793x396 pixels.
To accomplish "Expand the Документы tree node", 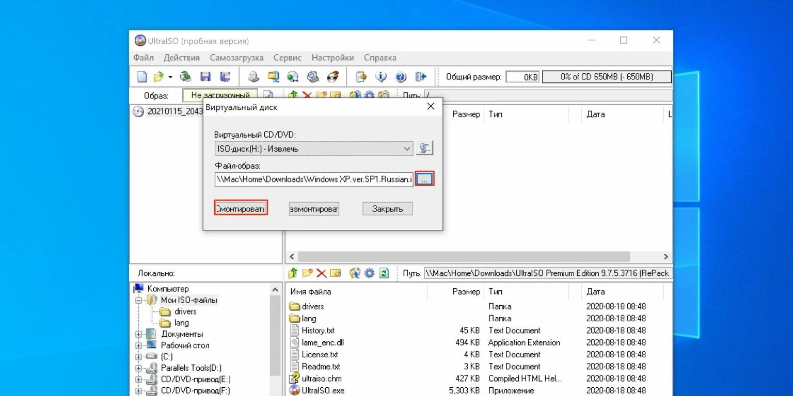I will point(138,334).
